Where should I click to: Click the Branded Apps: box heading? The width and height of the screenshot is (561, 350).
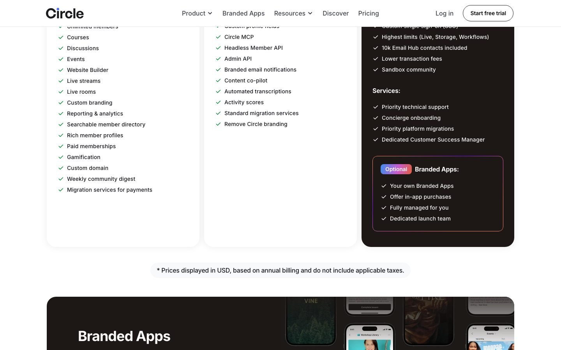coord(437,169)
